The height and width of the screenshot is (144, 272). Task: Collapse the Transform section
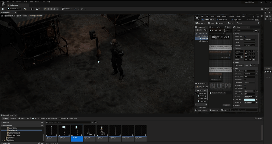234,48
